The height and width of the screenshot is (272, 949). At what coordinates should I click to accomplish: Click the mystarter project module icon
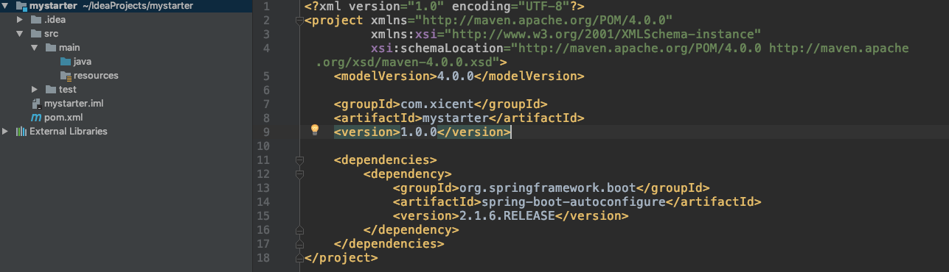pyautogui.click(x=21, y=6)
